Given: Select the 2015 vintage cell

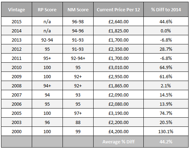Looking at the screenshot, I should [17, 21].
